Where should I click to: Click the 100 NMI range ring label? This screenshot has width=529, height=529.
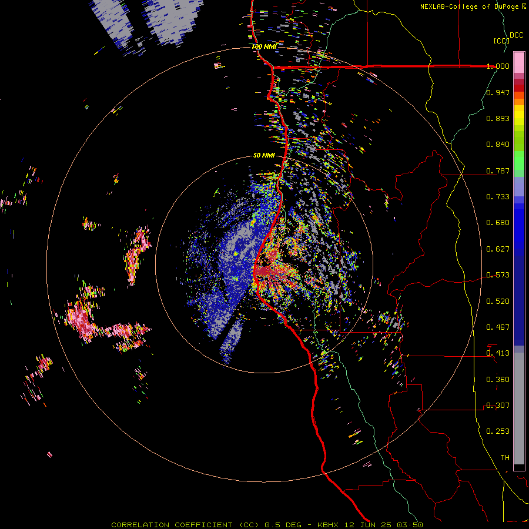click(x=264, y=46)
